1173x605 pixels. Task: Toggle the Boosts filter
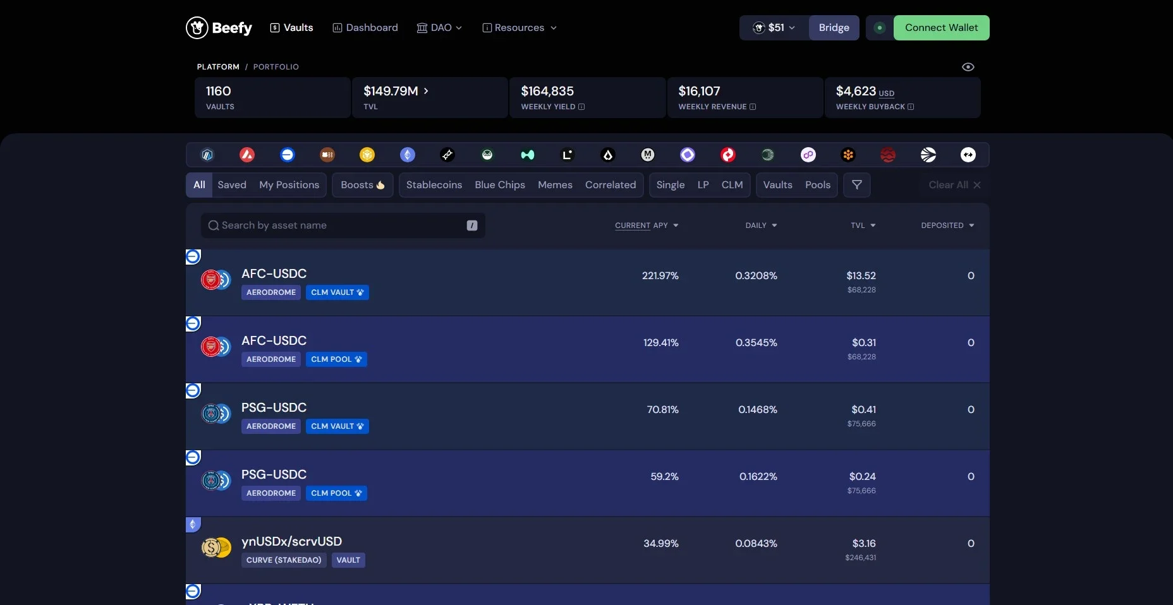pos(363,185)
